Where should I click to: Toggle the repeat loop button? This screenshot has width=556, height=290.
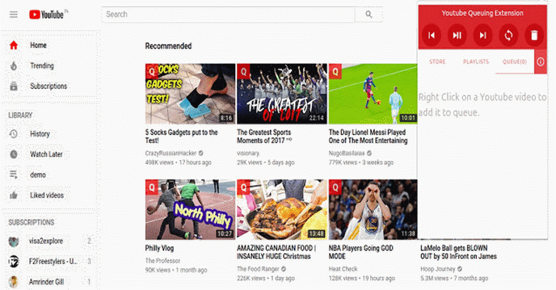[509, 35]
